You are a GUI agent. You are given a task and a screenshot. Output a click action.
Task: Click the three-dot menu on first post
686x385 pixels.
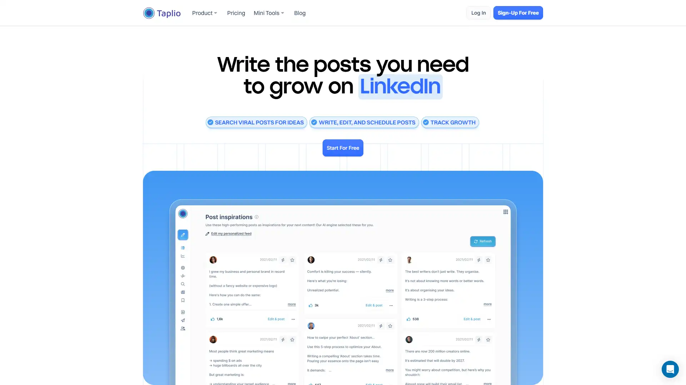[x=293, y=319]
